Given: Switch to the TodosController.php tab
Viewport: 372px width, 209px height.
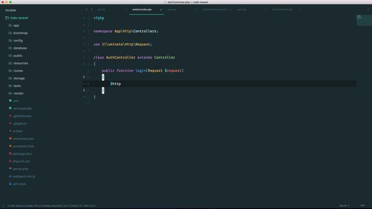Looking at the screenshot, I should tap(282, 10).
